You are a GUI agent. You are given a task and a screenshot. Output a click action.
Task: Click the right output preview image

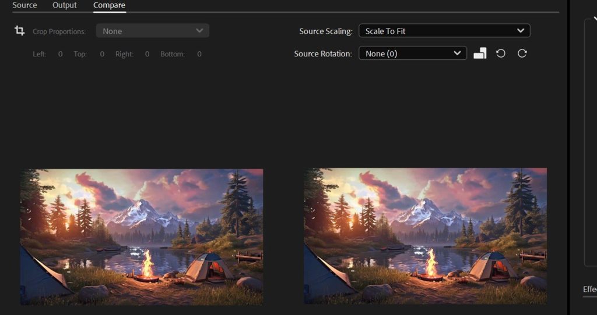coord(425,236)
